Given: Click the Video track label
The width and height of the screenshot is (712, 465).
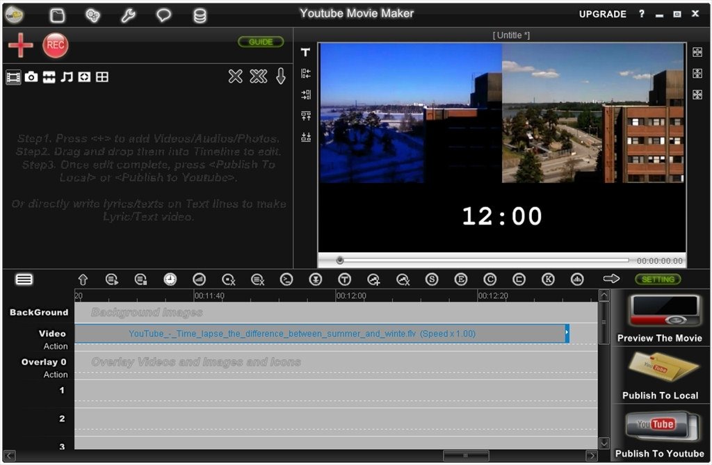Looking at the screenshot, I should (52, 334).
